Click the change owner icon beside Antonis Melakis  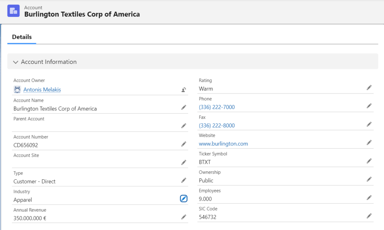point(184,90)
